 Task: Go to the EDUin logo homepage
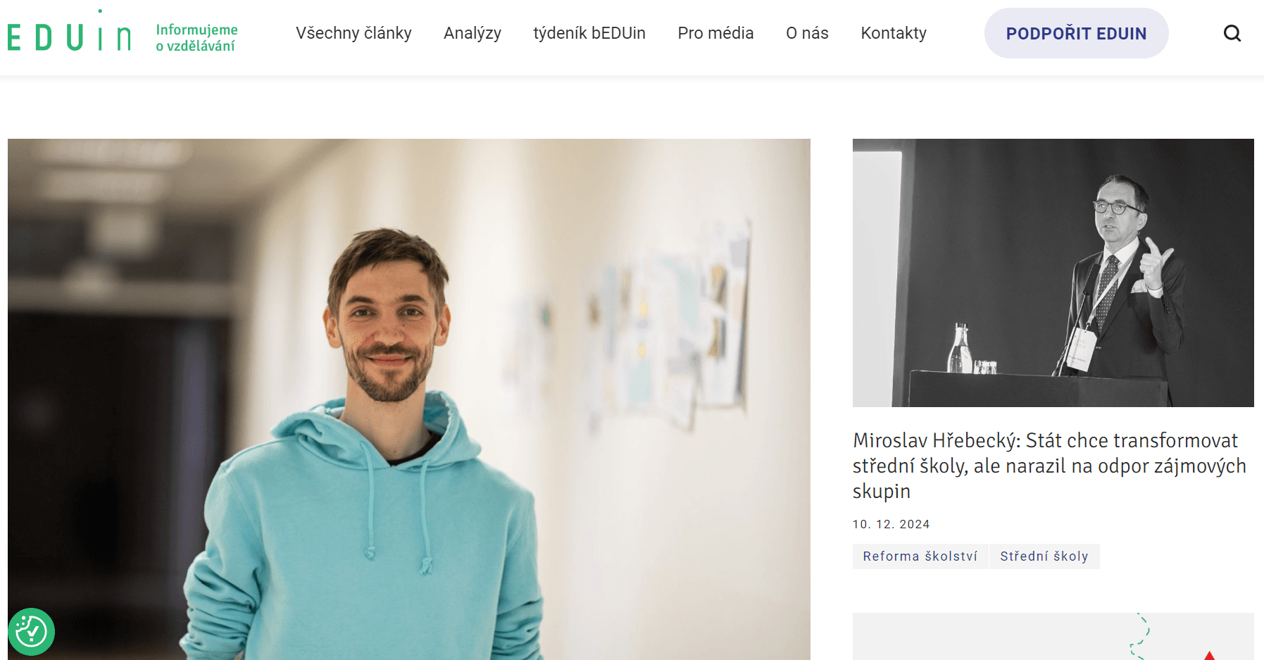(x=69, y=33)
